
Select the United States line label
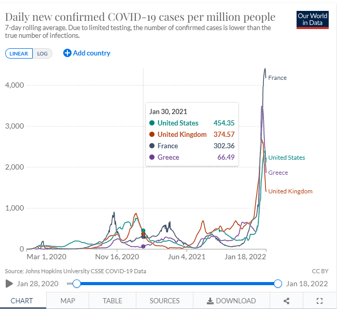tap(287, 158)
